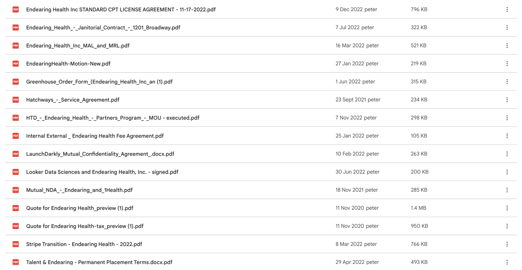Click the PDF icon for Looker Data Sciences agreement
The height and width of the screenshot is (270, 522).
pyautogui.click(x=15, y=172)
